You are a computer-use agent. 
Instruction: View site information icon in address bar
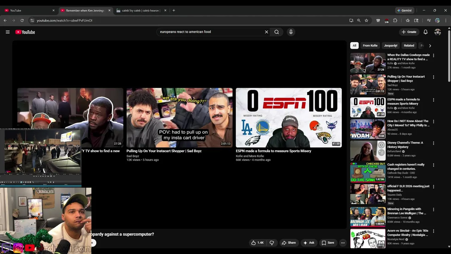point(32,20)
